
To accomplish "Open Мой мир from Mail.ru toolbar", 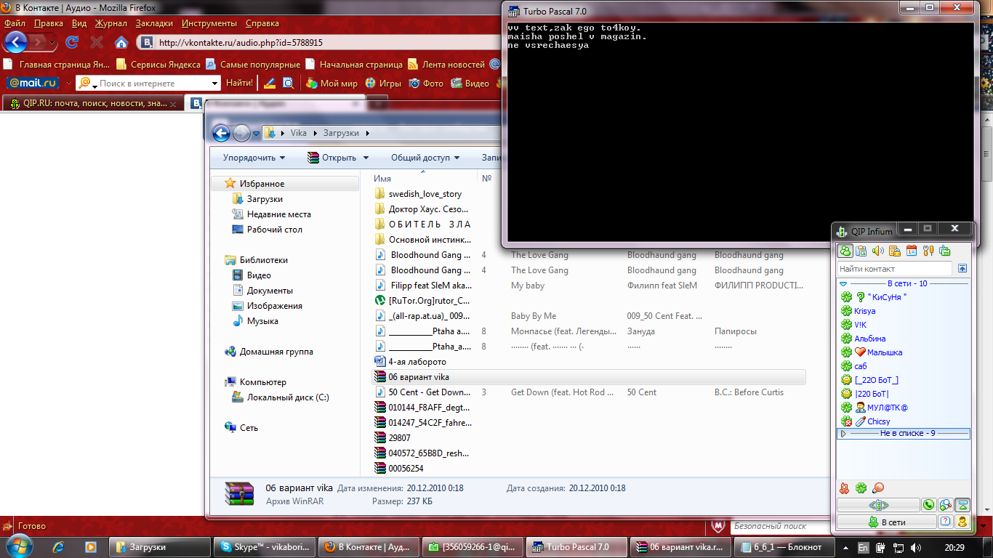I will (x=332, y=83).
